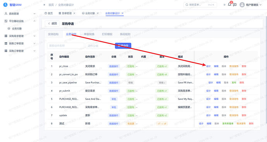Collapse the 平台基础设施 menu chevron
The width and height of the screenshot is (267, 142).
(34, 21)
